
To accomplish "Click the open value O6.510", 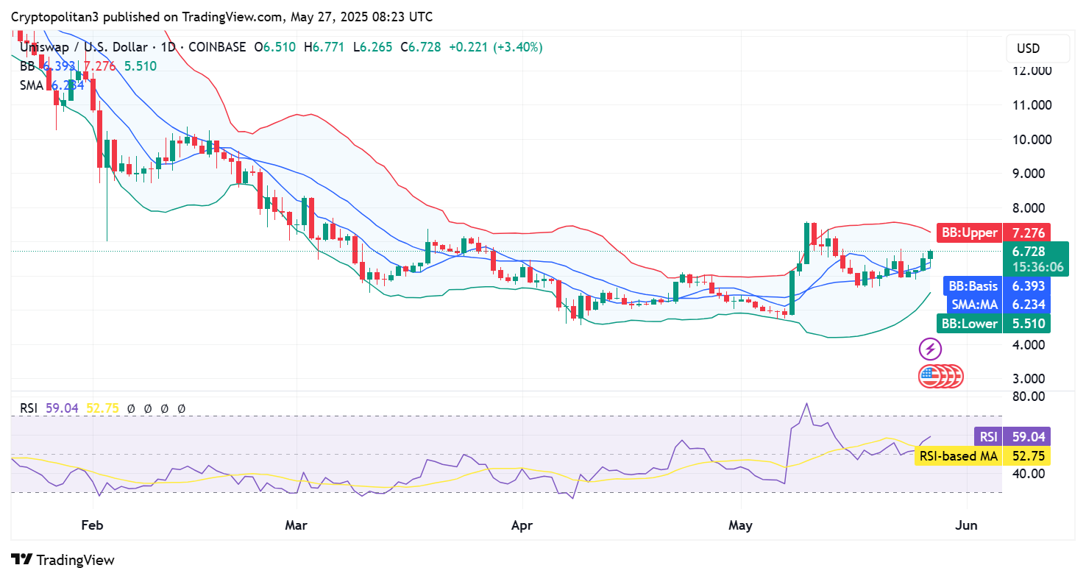I will pos(274,47).
